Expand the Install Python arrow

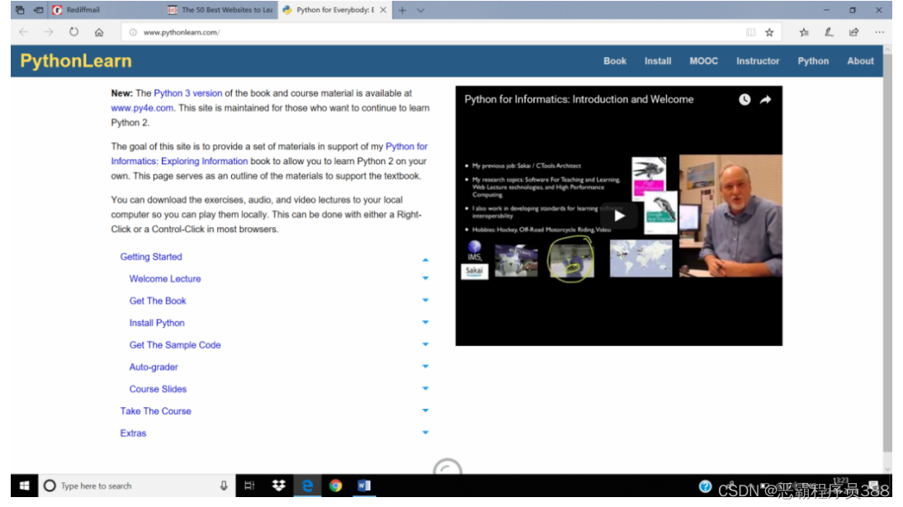(x=425, y=322)
